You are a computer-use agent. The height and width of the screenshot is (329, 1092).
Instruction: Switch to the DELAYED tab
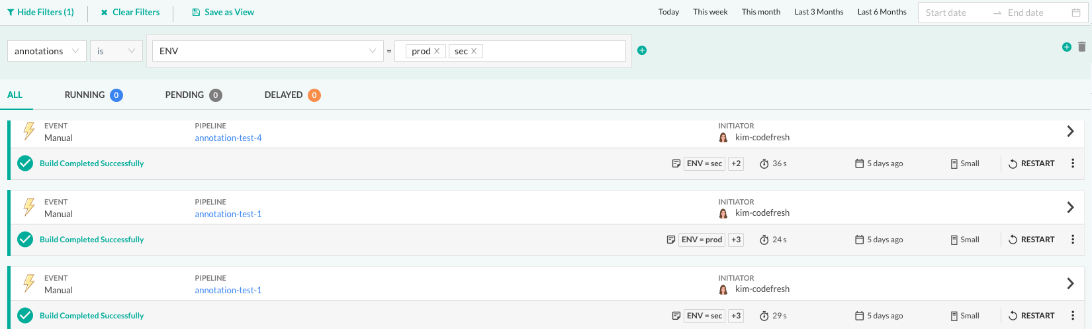coord(291,95)
